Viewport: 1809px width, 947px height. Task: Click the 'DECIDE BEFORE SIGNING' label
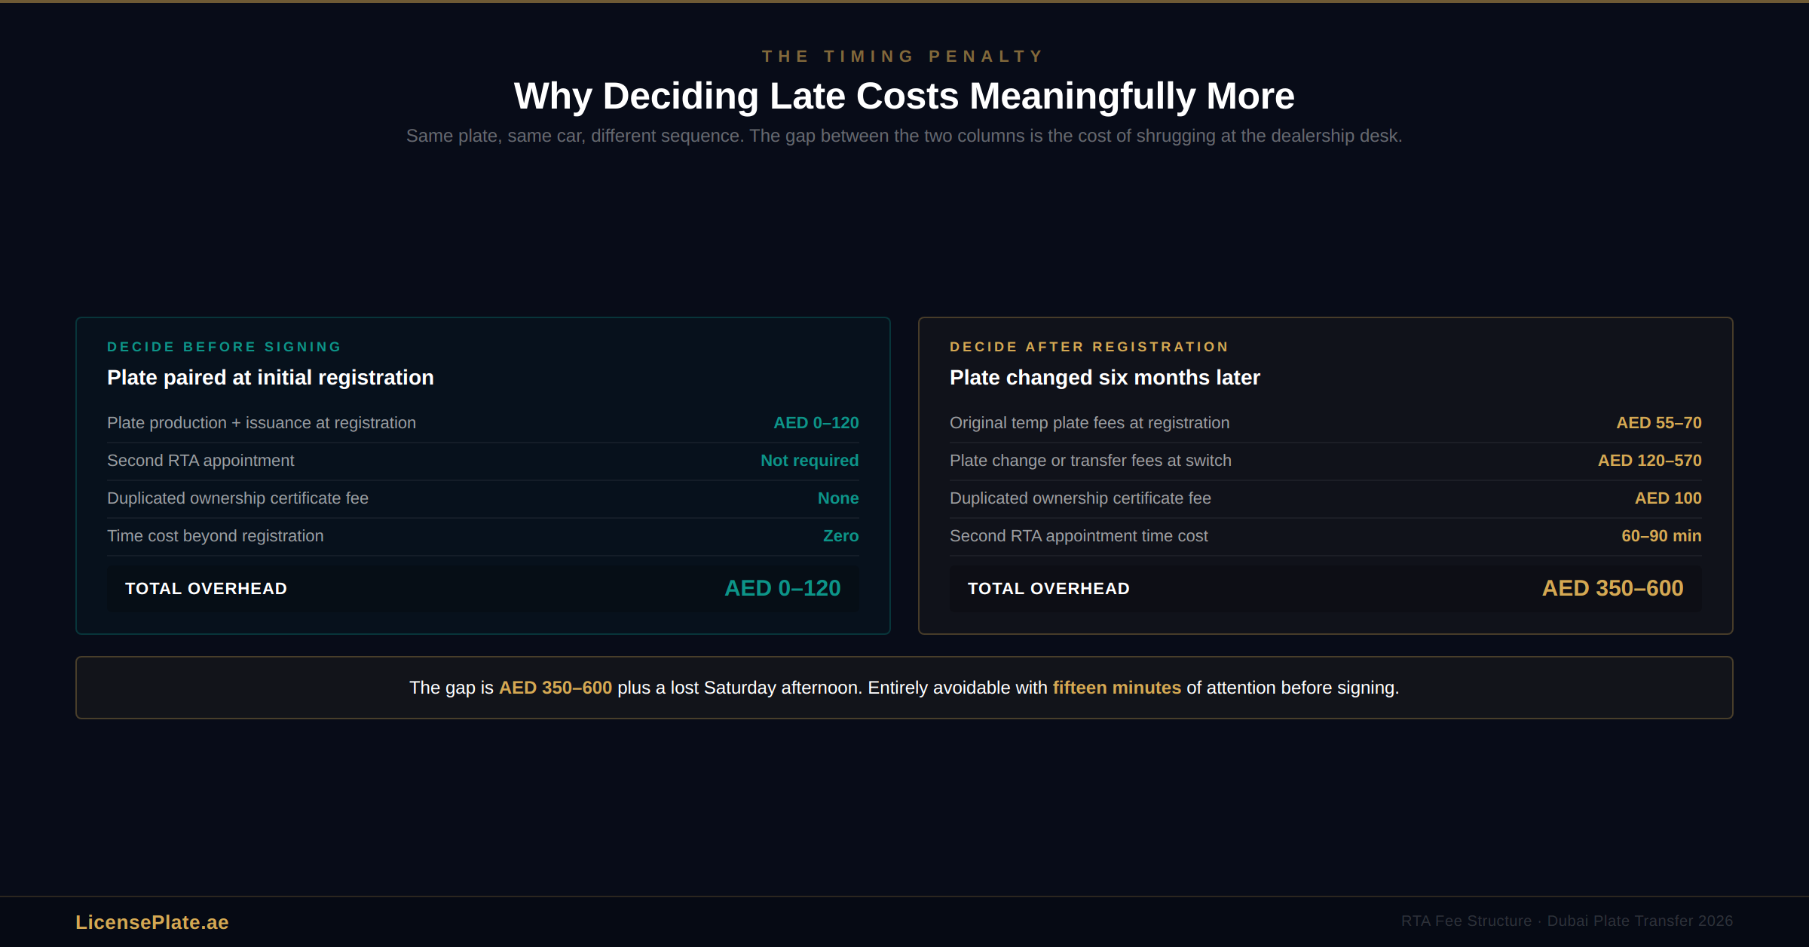[224, 347]
